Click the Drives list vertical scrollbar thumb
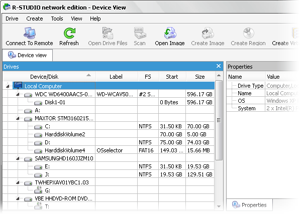 (219, 120)
